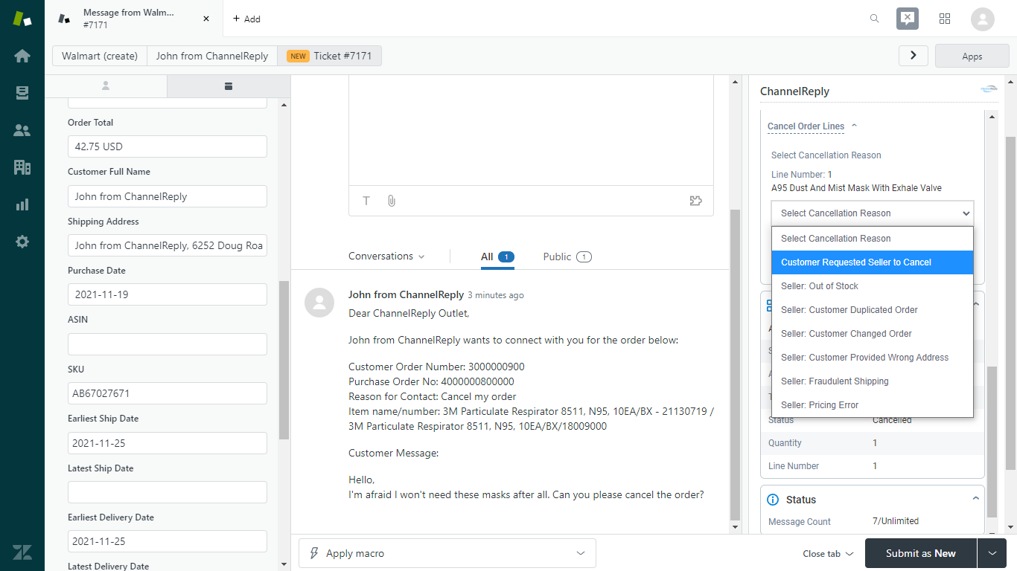Click the Submit as New button
The image size is (1017, 571).
(x=921, y=553)
